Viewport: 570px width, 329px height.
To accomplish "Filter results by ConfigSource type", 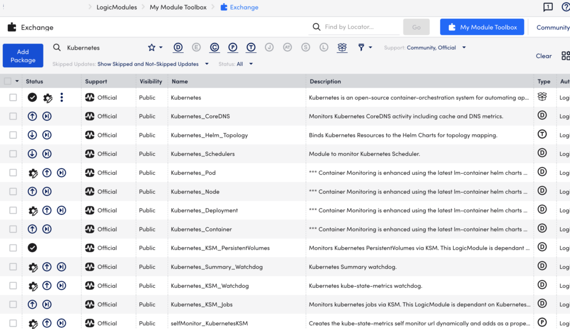I will click(214, 47).
